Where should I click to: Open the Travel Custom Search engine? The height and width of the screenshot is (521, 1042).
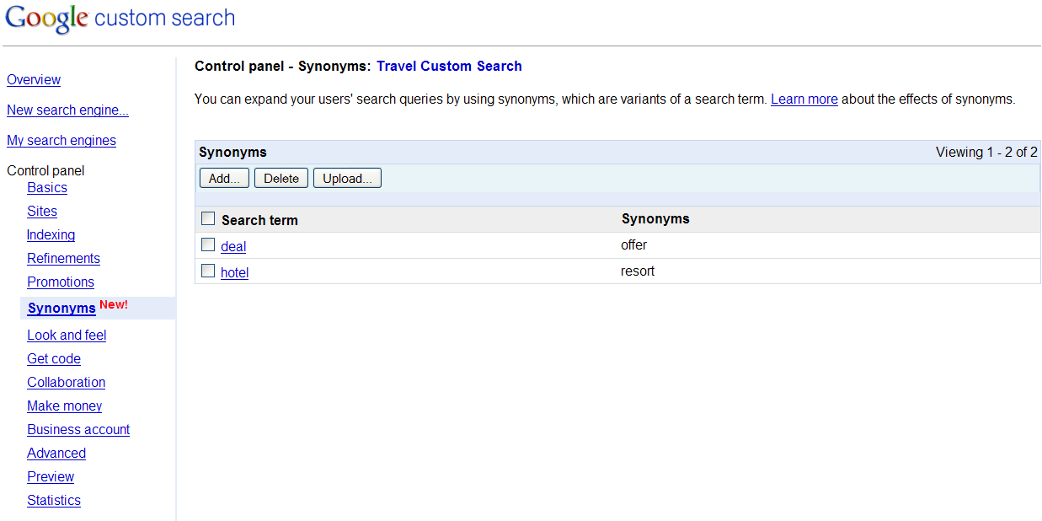tap(449, 66)
